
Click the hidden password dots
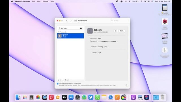coord(107,41)
